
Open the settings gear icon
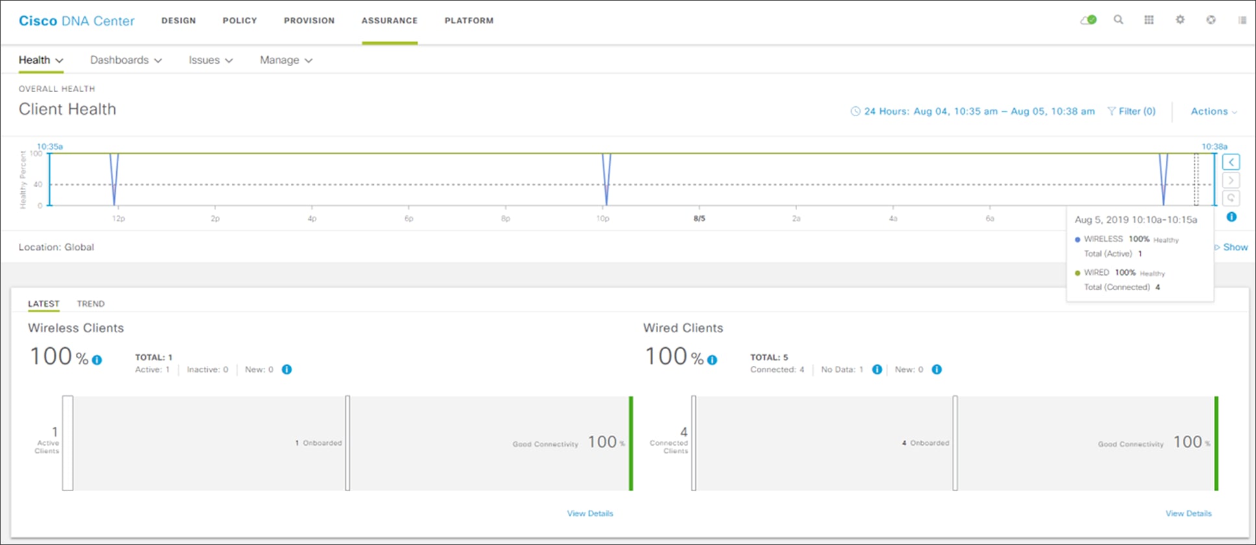click(1180, 20)
